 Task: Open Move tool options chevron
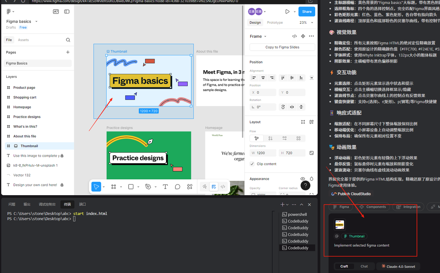pyautogui.click(x=103, y=187)
